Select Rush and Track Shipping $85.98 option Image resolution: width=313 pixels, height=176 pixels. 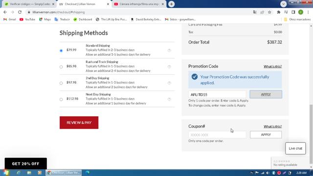pos(61,67)
